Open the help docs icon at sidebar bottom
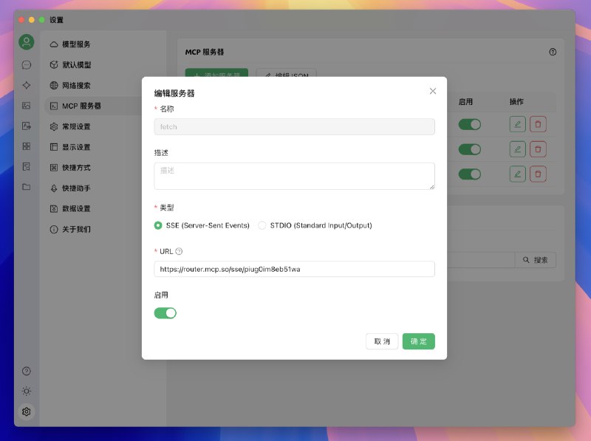591x441 pixels. point(27,372)
